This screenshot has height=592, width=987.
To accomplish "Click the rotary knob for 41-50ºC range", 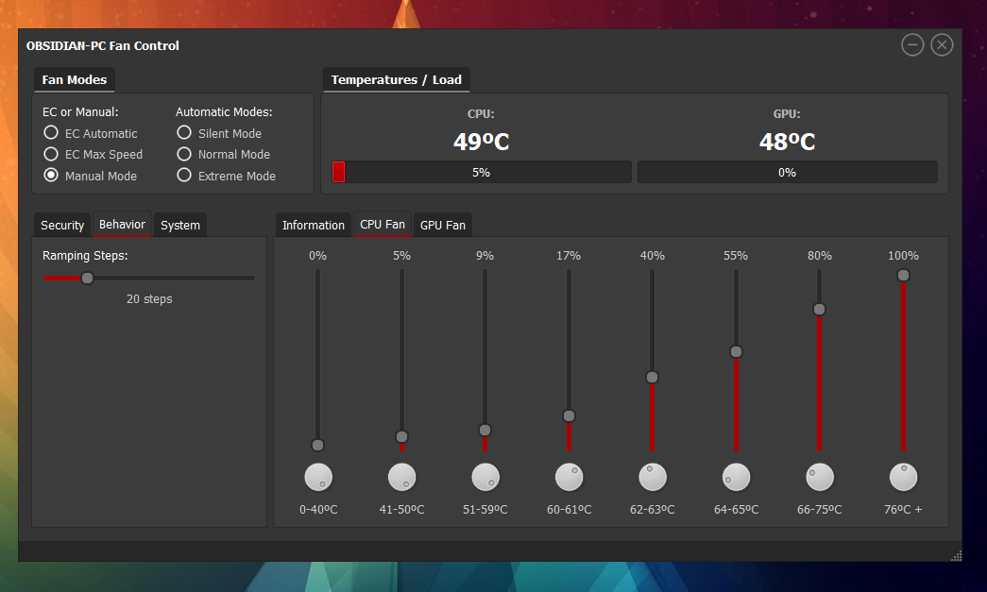I will click(401, 478).
